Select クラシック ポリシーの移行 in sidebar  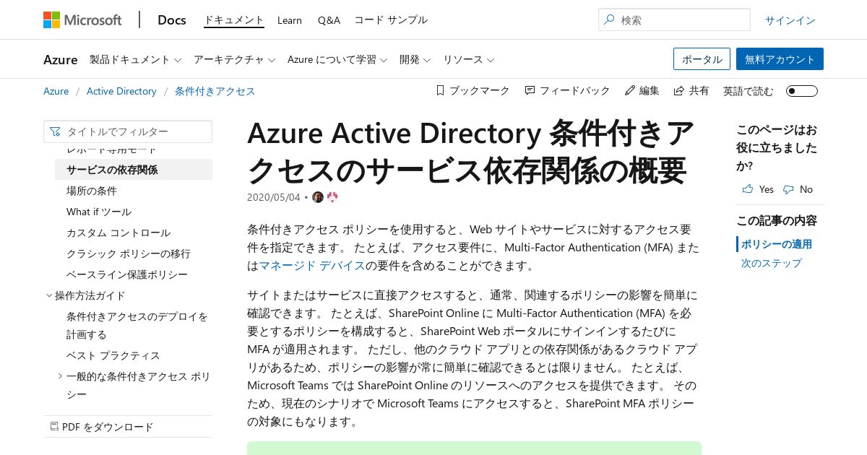point(129,253)
